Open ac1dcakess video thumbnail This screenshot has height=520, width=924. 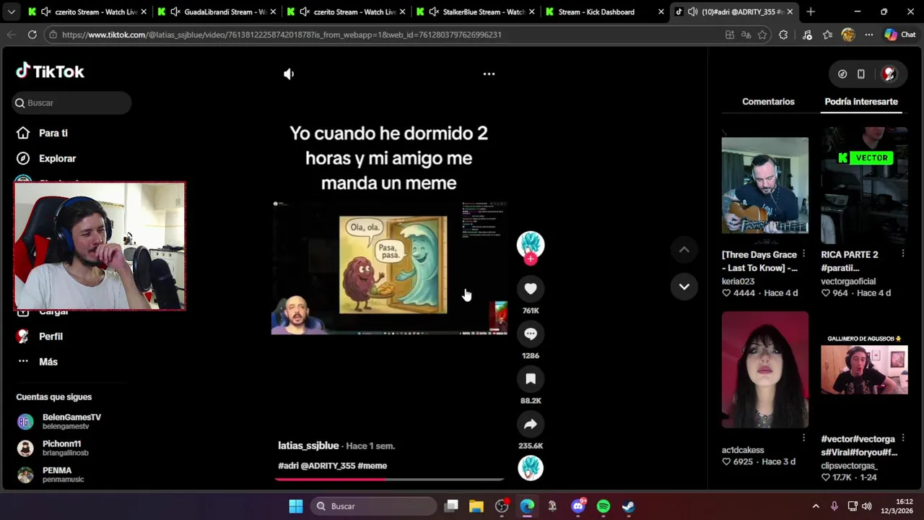point(765,370)
